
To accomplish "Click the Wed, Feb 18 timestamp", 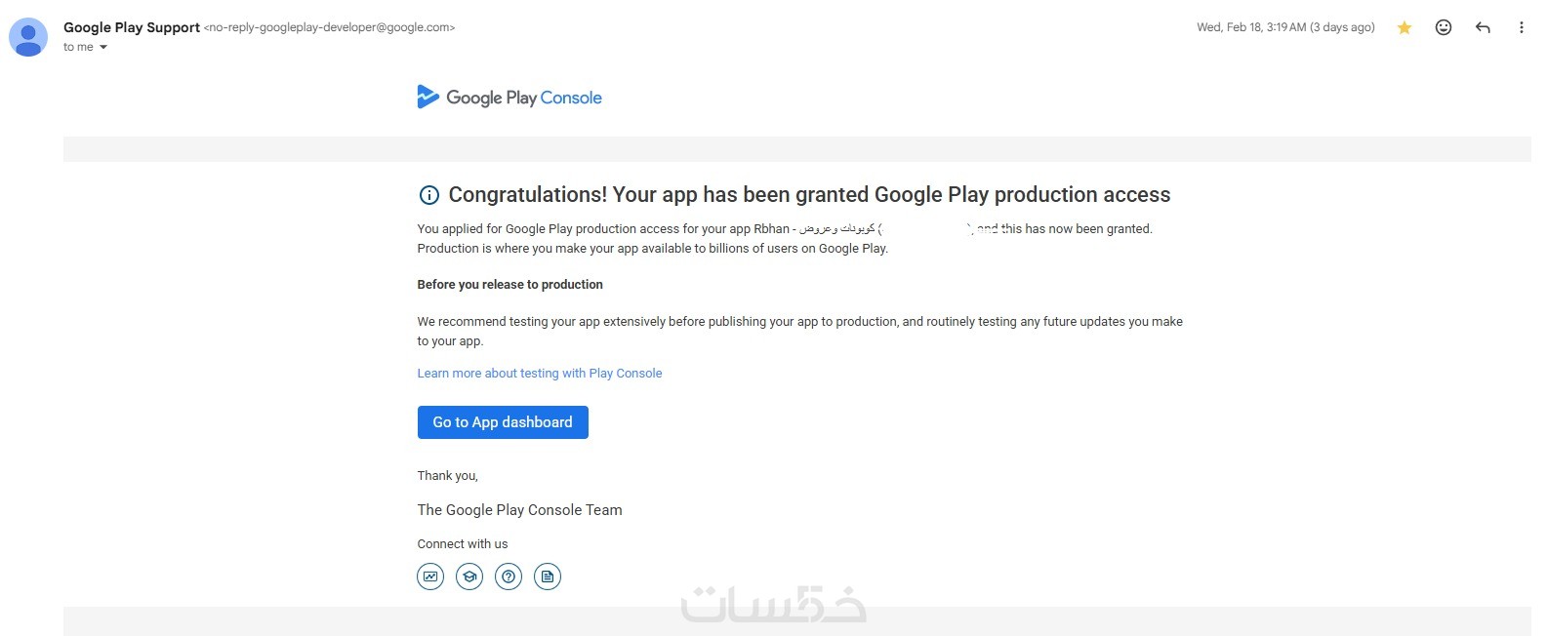I will (x=1285, y=27).
